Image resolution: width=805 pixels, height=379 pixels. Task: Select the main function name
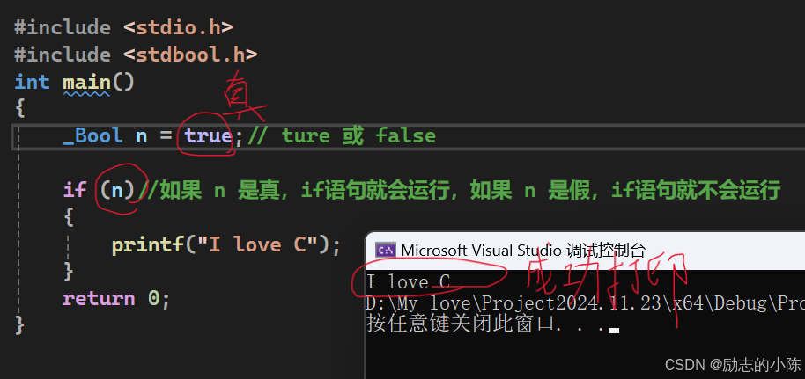pyautogui.click(x=86, y=82)
